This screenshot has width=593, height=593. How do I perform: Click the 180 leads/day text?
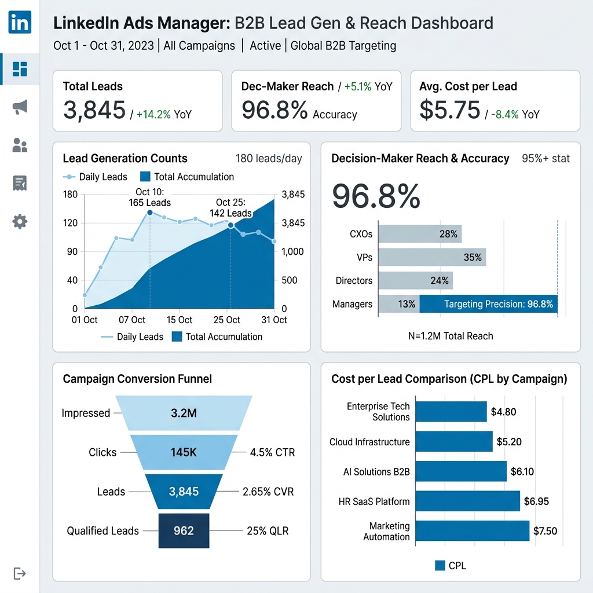[269, 159]
